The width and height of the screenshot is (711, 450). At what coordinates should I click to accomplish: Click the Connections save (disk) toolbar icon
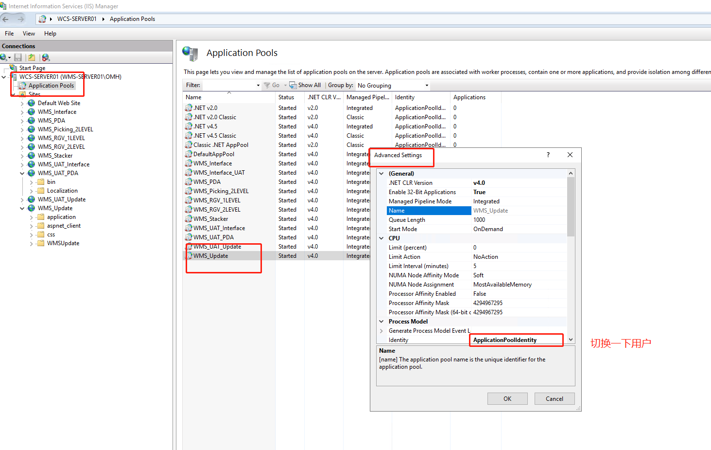[18, 57]
